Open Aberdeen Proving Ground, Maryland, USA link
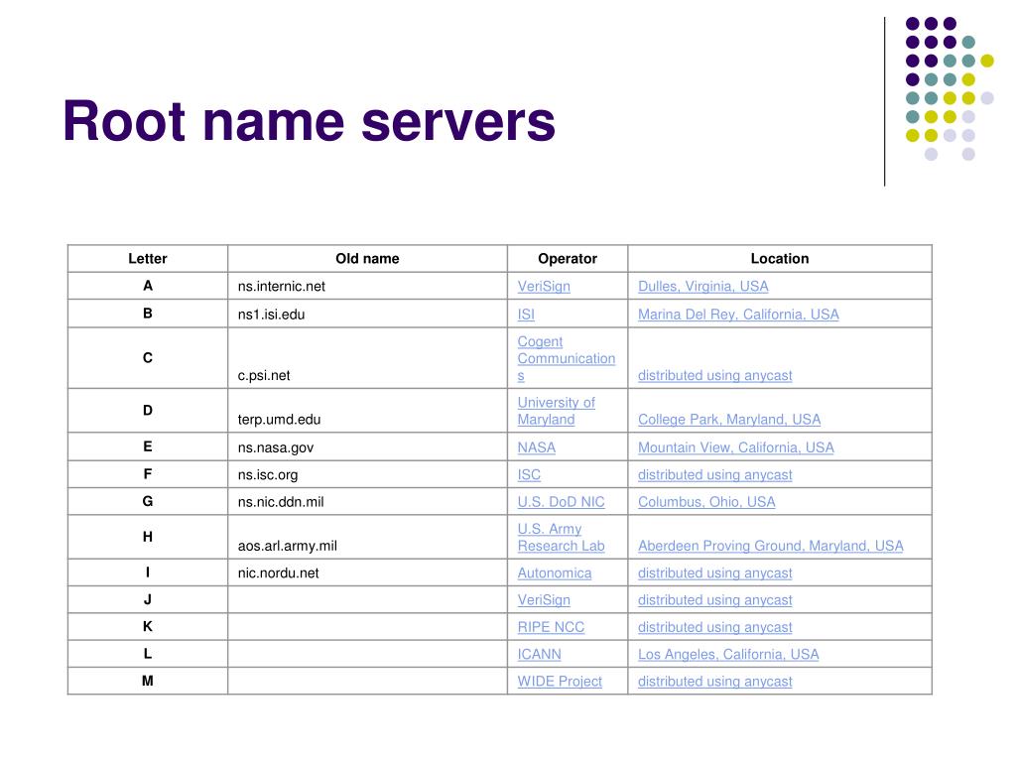This screenshot has height=762, width=1016. 770,546
